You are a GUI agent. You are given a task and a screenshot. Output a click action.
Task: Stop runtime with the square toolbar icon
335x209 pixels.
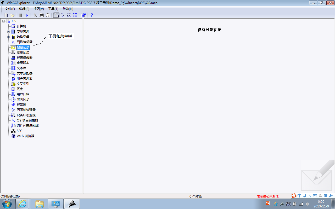point(20,15)
